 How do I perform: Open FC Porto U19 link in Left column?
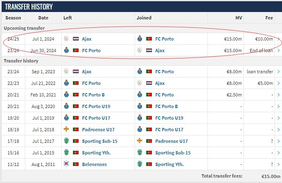click(96, 106)
